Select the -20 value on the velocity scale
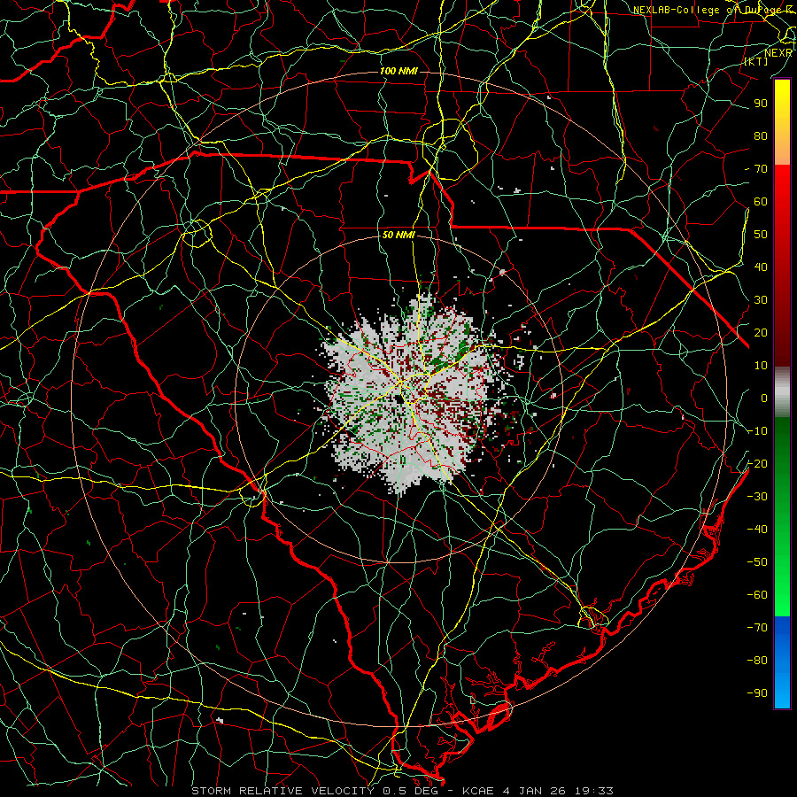The width and height of the screenshot is (797, 797). (757, 464)
